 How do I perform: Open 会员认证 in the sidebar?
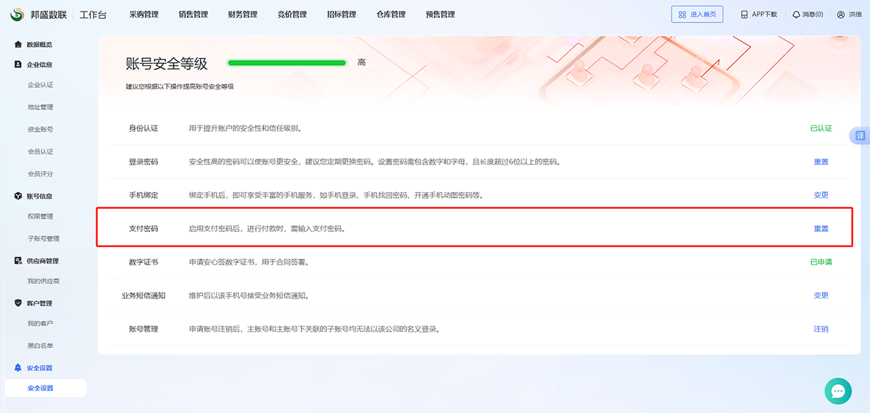40,151
